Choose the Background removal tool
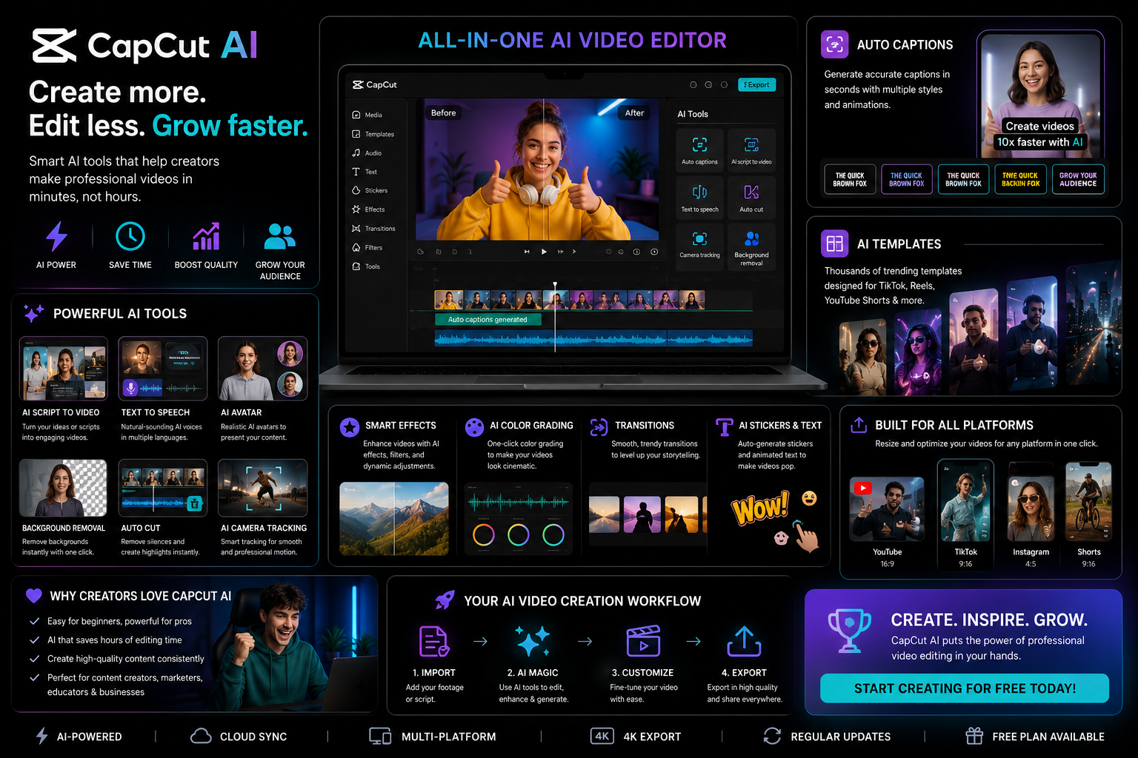1138x758 pixels. click(x=751, y=246)
